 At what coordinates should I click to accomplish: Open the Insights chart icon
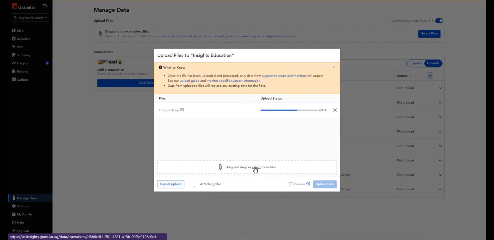click(x=14, y=63)
